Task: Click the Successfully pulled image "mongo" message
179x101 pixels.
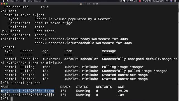Action: tap(135, 71)
